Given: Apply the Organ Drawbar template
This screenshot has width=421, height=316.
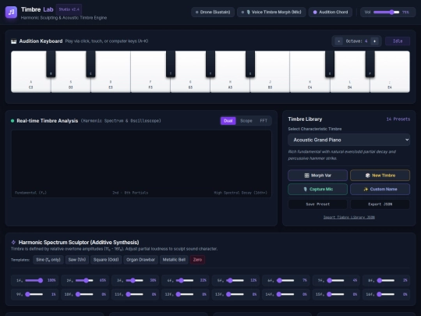Looking at the screenshot, I should tap(140, 260).
